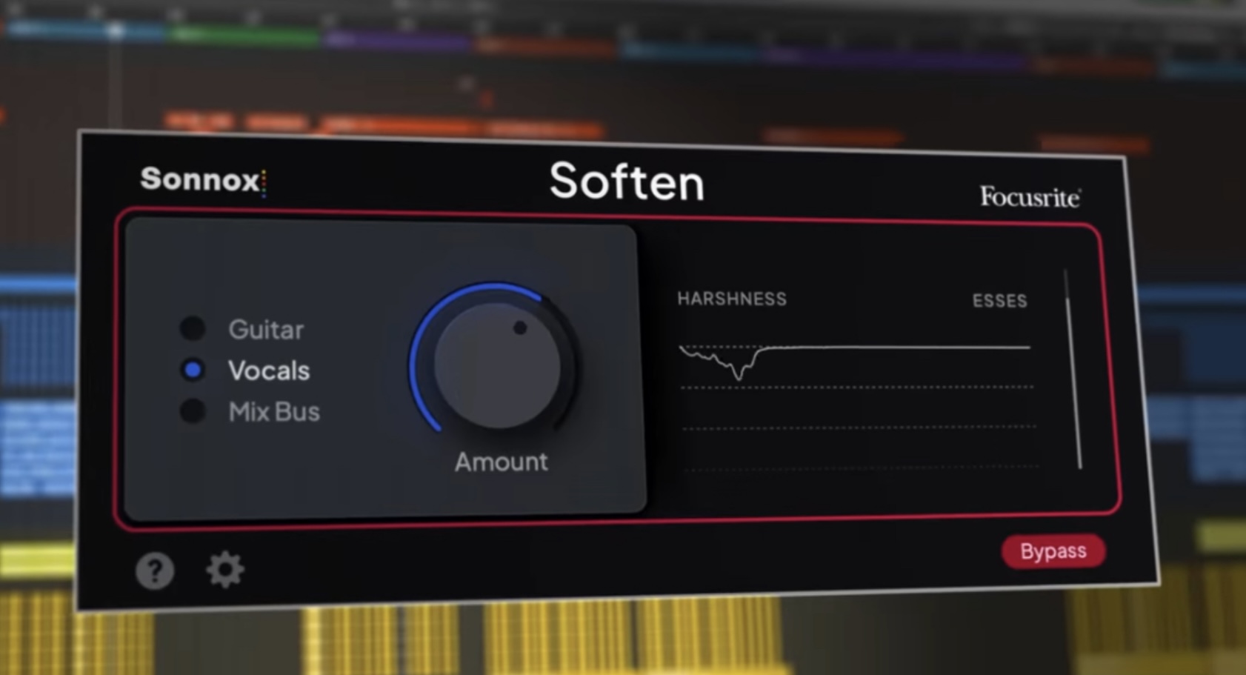Open the help question mark icon

(154, 571)
